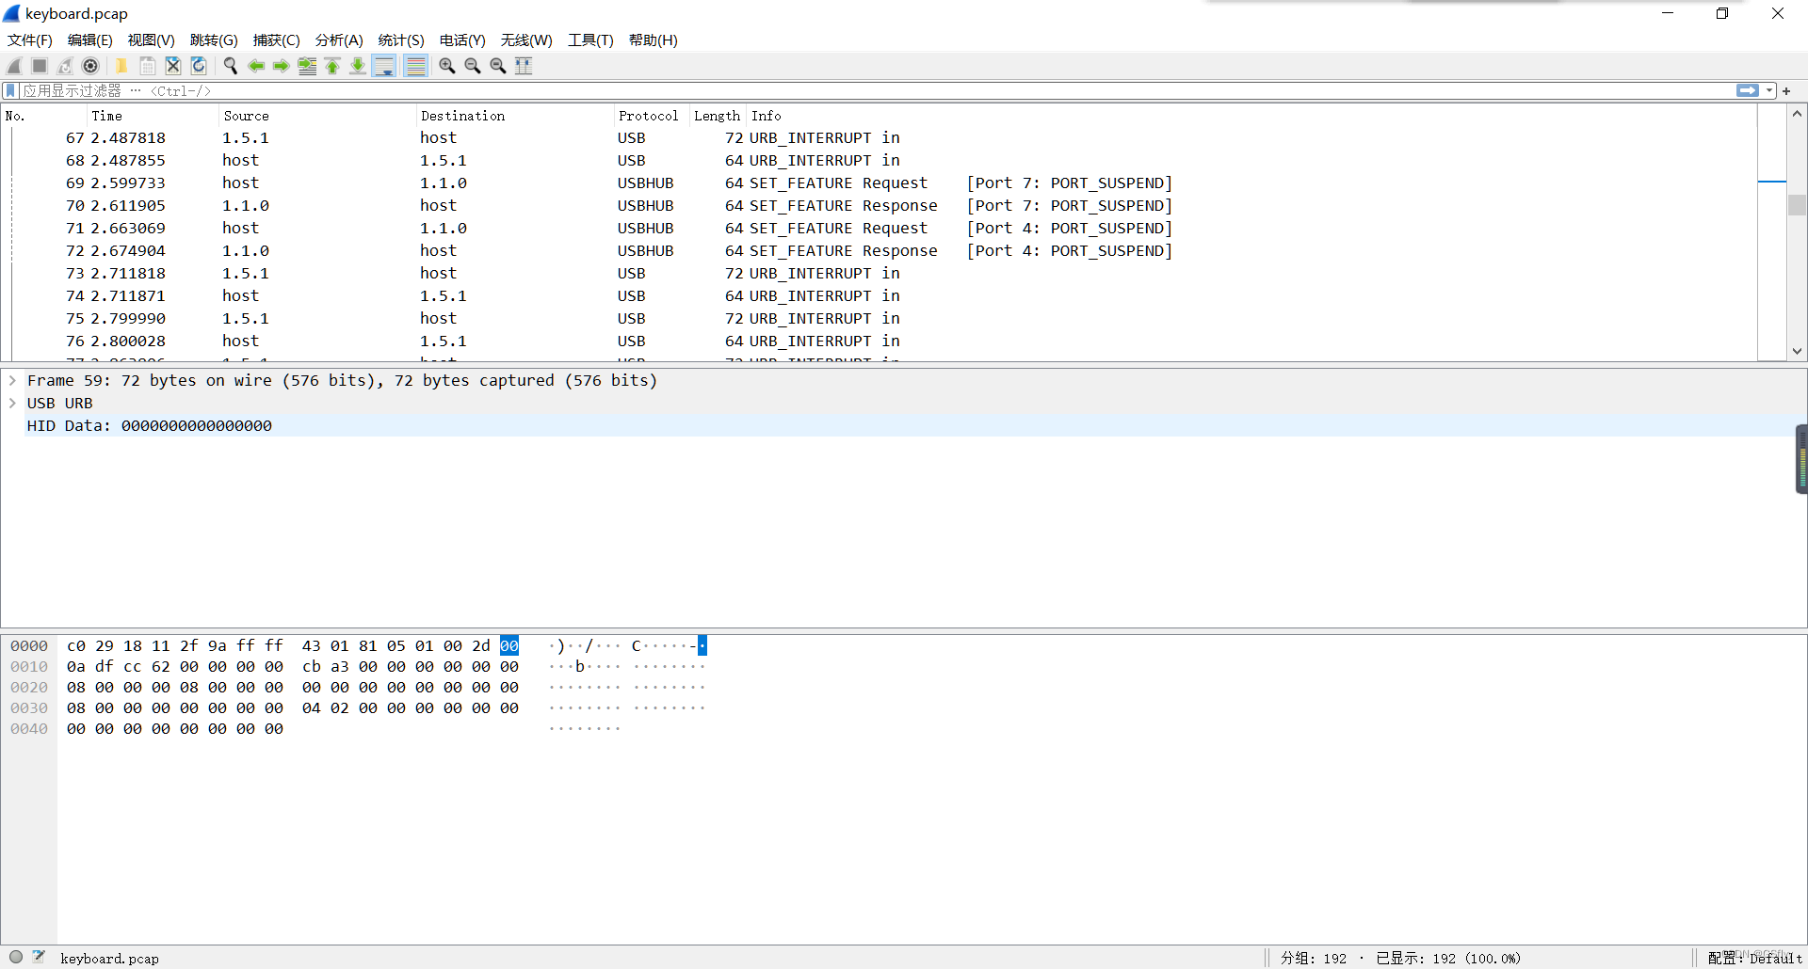Viewport: 1808px width, 969px height.
Task: Open the capture options gear icon
Action: coord(91,66)
